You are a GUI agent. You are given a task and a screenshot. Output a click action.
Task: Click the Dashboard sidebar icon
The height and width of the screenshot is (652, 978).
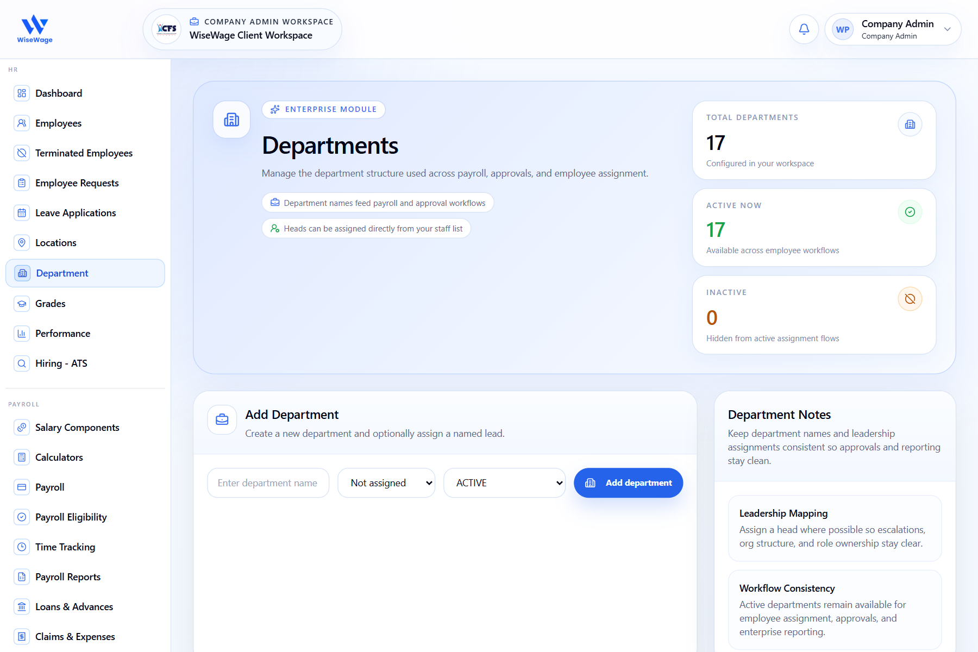pyautogui.click(x=22, y=93)
